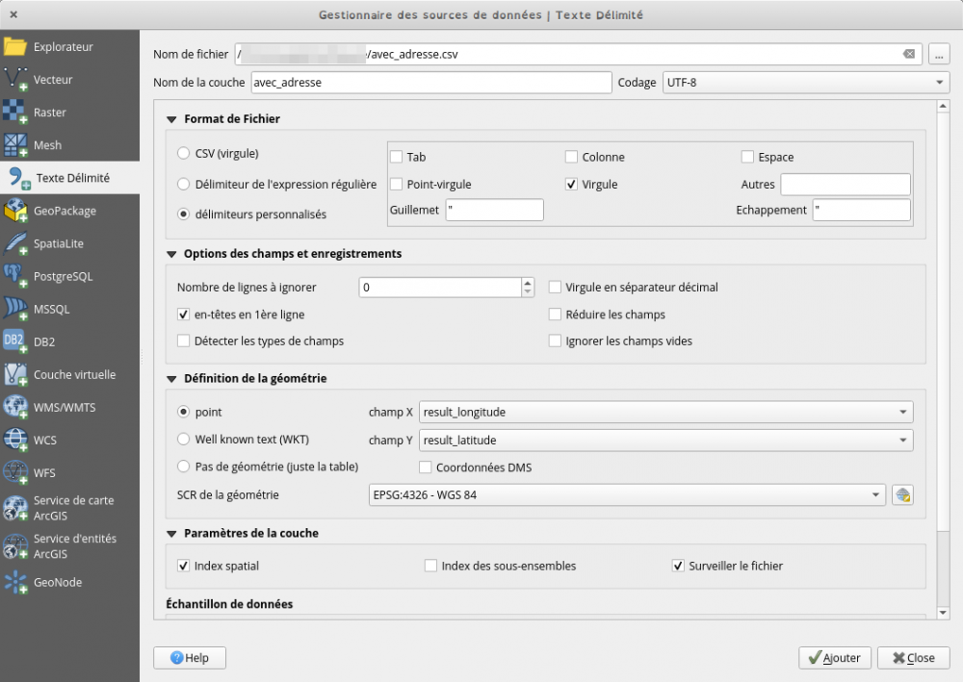Viewport: 963px width, 682px height.
Task: Enable the Tab delimiter checkbox
Action: tap(394, 157)
